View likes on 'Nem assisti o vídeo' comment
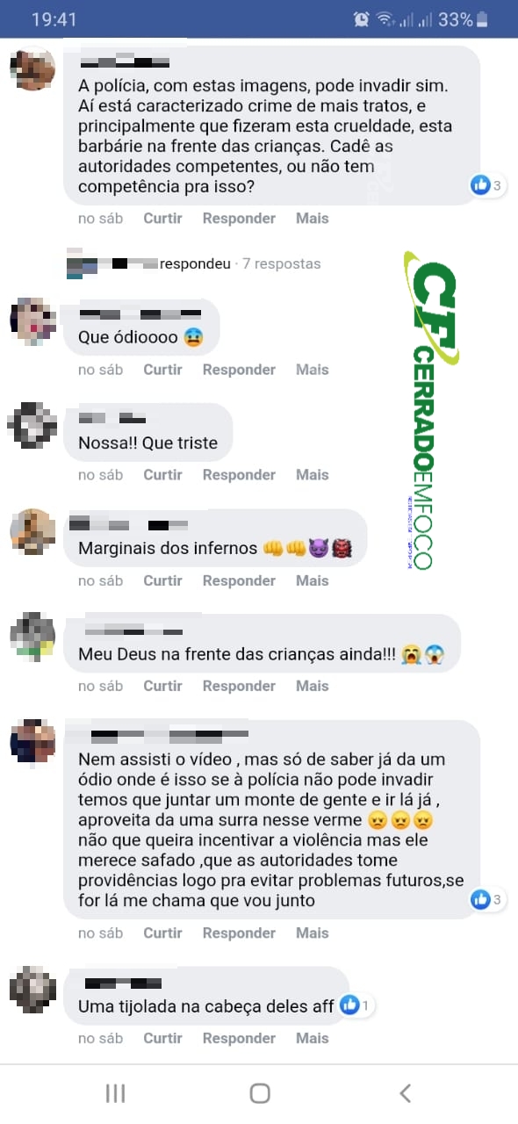 click(486, 899)
